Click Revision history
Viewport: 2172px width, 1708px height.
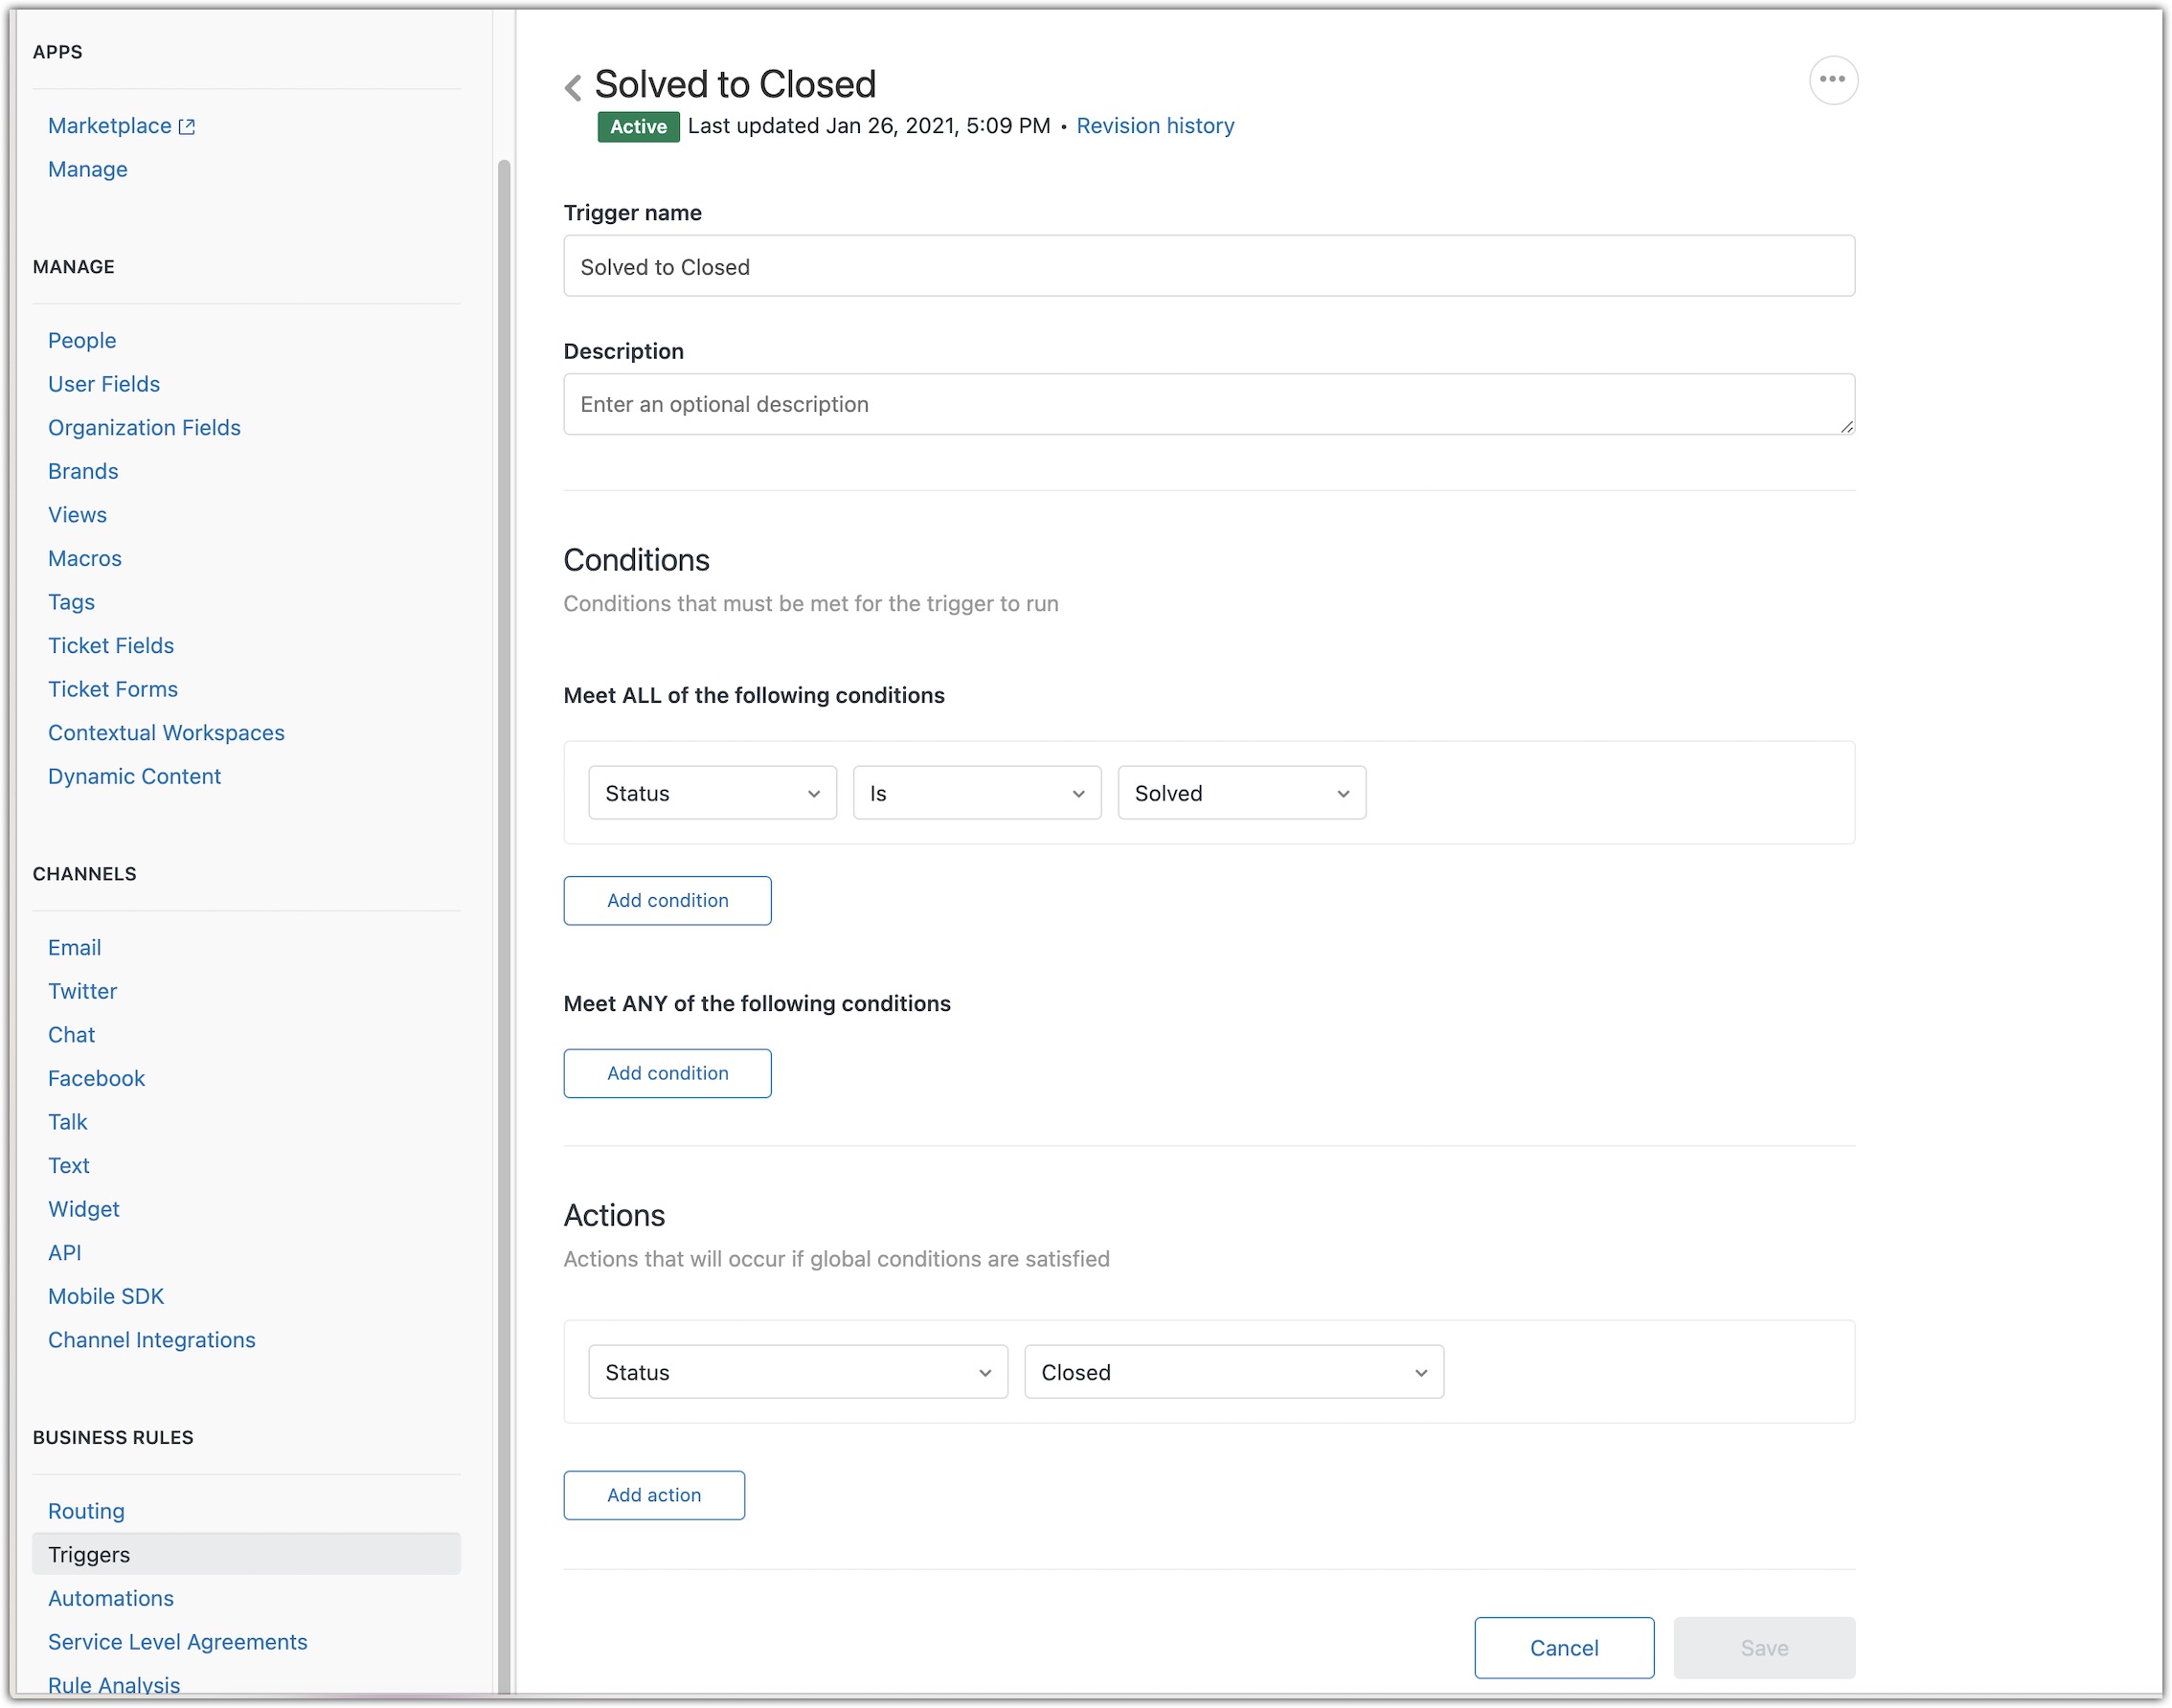[1155, 125]
